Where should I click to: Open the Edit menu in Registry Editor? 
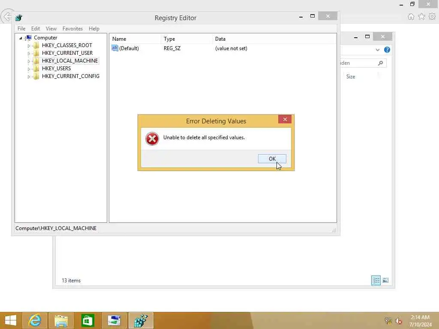pos(35,29)
